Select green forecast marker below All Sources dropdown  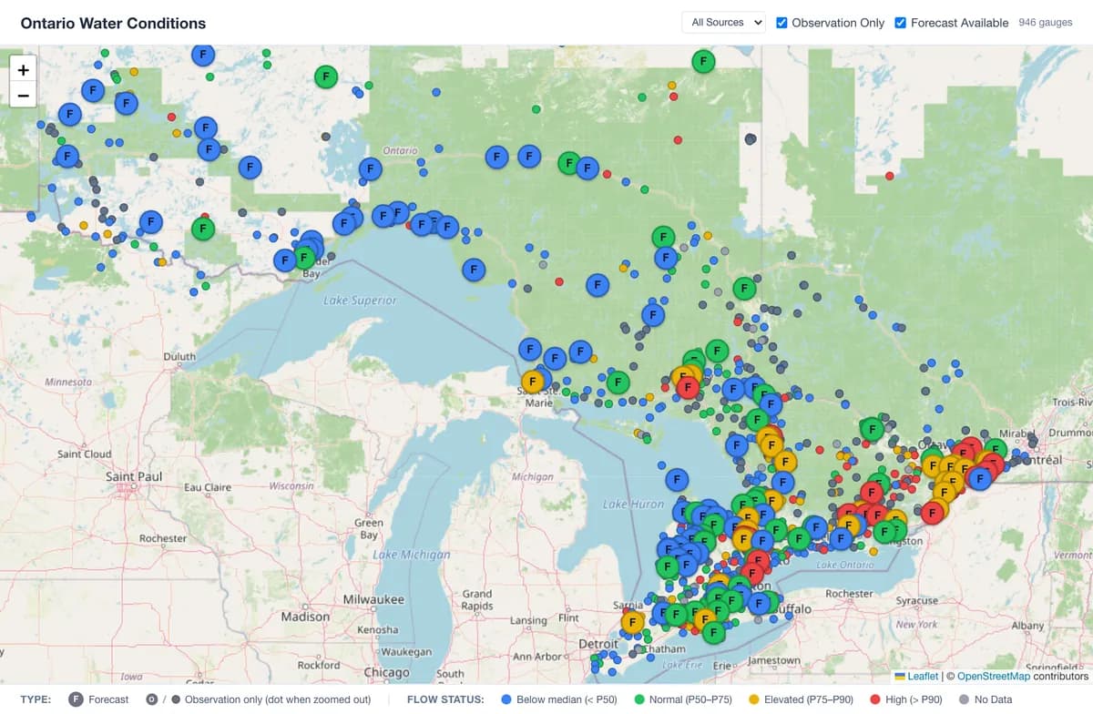pyautogui.click(x=703, y=62)
